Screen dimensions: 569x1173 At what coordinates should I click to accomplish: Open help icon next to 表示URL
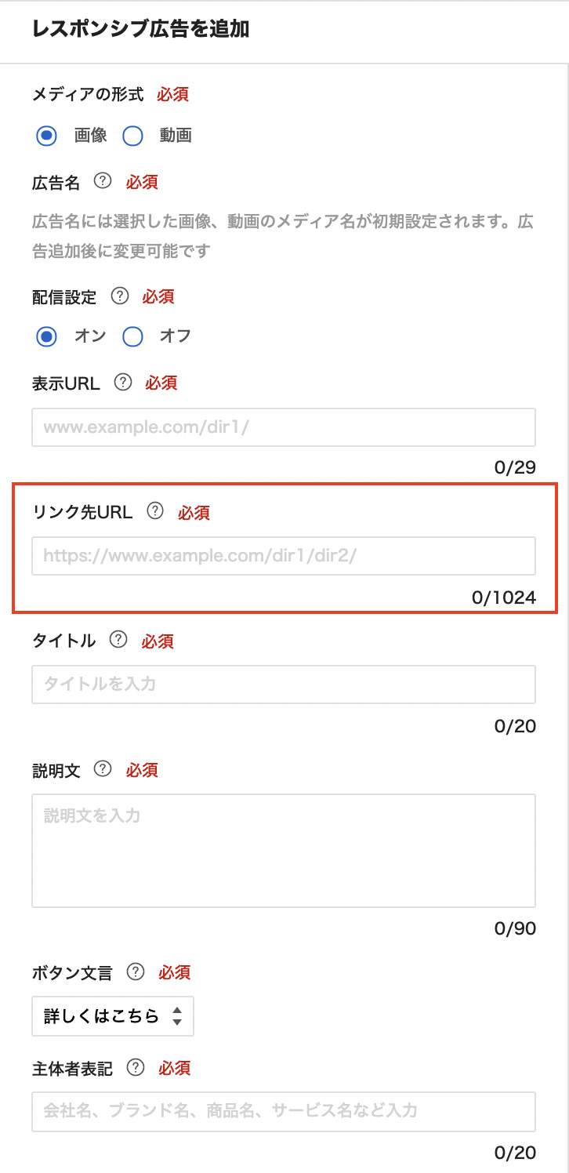(122, 383)
